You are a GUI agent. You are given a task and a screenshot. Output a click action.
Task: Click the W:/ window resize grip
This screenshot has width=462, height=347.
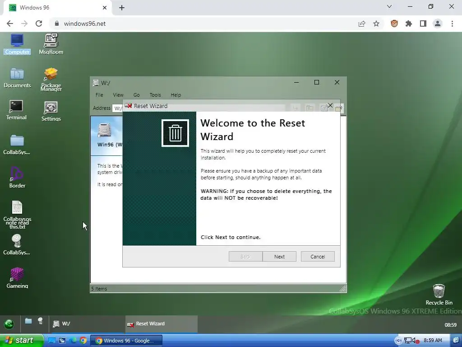pyautogui.click(x=343, y=289)
